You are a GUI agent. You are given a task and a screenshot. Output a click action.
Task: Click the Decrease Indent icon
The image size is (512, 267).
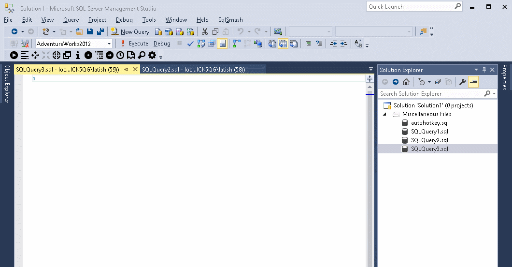click(x=333, y=44)
